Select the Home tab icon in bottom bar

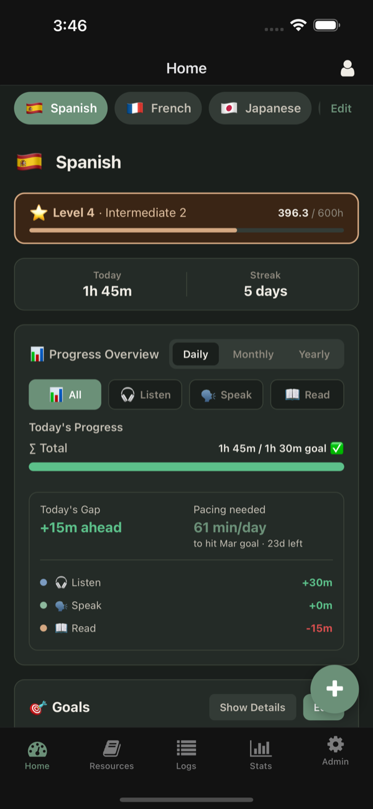point(37,750)
